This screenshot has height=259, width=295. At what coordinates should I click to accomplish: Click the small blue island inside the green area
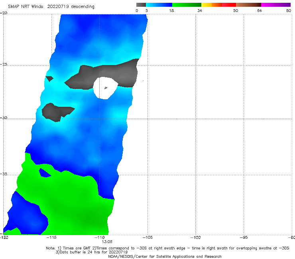click(x=44, y=173)
